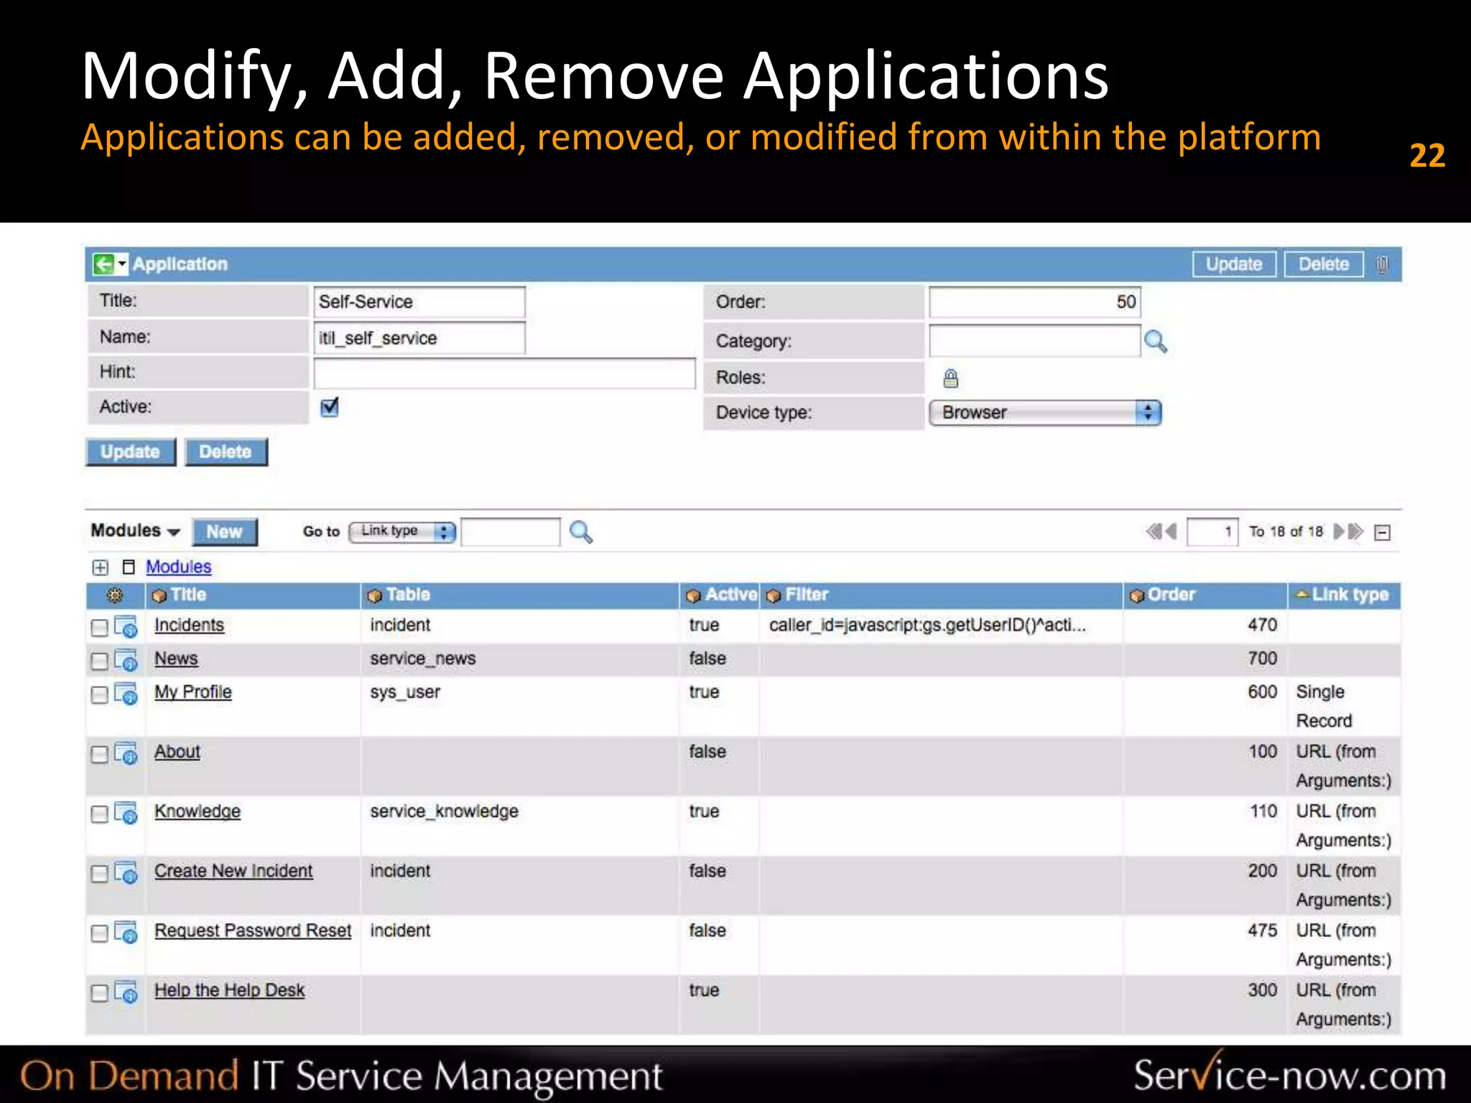Viewport: 1471px width, 1103px height.
Task: Open the About module link
Action: (x=177, y=752)
